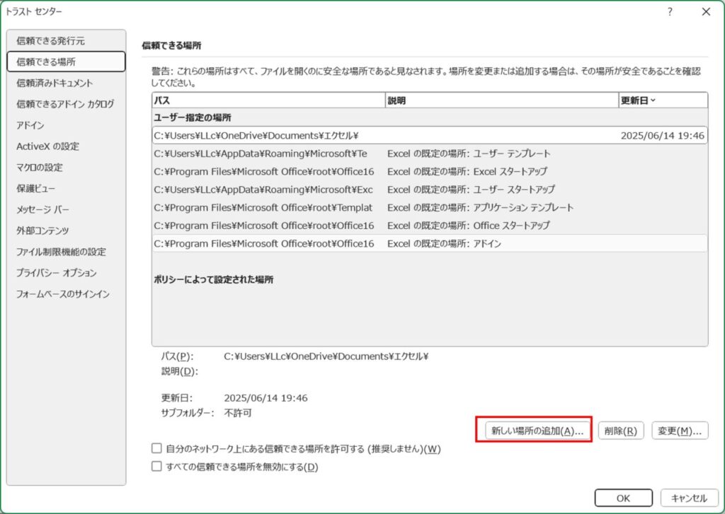Select the ユーザー スタートアップ location row
The height and width of the screenshot is (514, 725).
(430, 189)
